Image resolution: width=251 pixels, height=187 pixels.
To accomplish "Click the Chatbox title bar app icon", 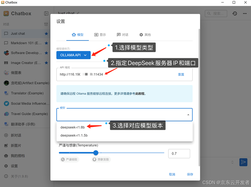I will coord(3,2).
